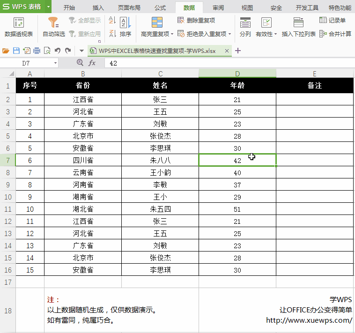Click the Name Box showing D7

tap(26, 63)
